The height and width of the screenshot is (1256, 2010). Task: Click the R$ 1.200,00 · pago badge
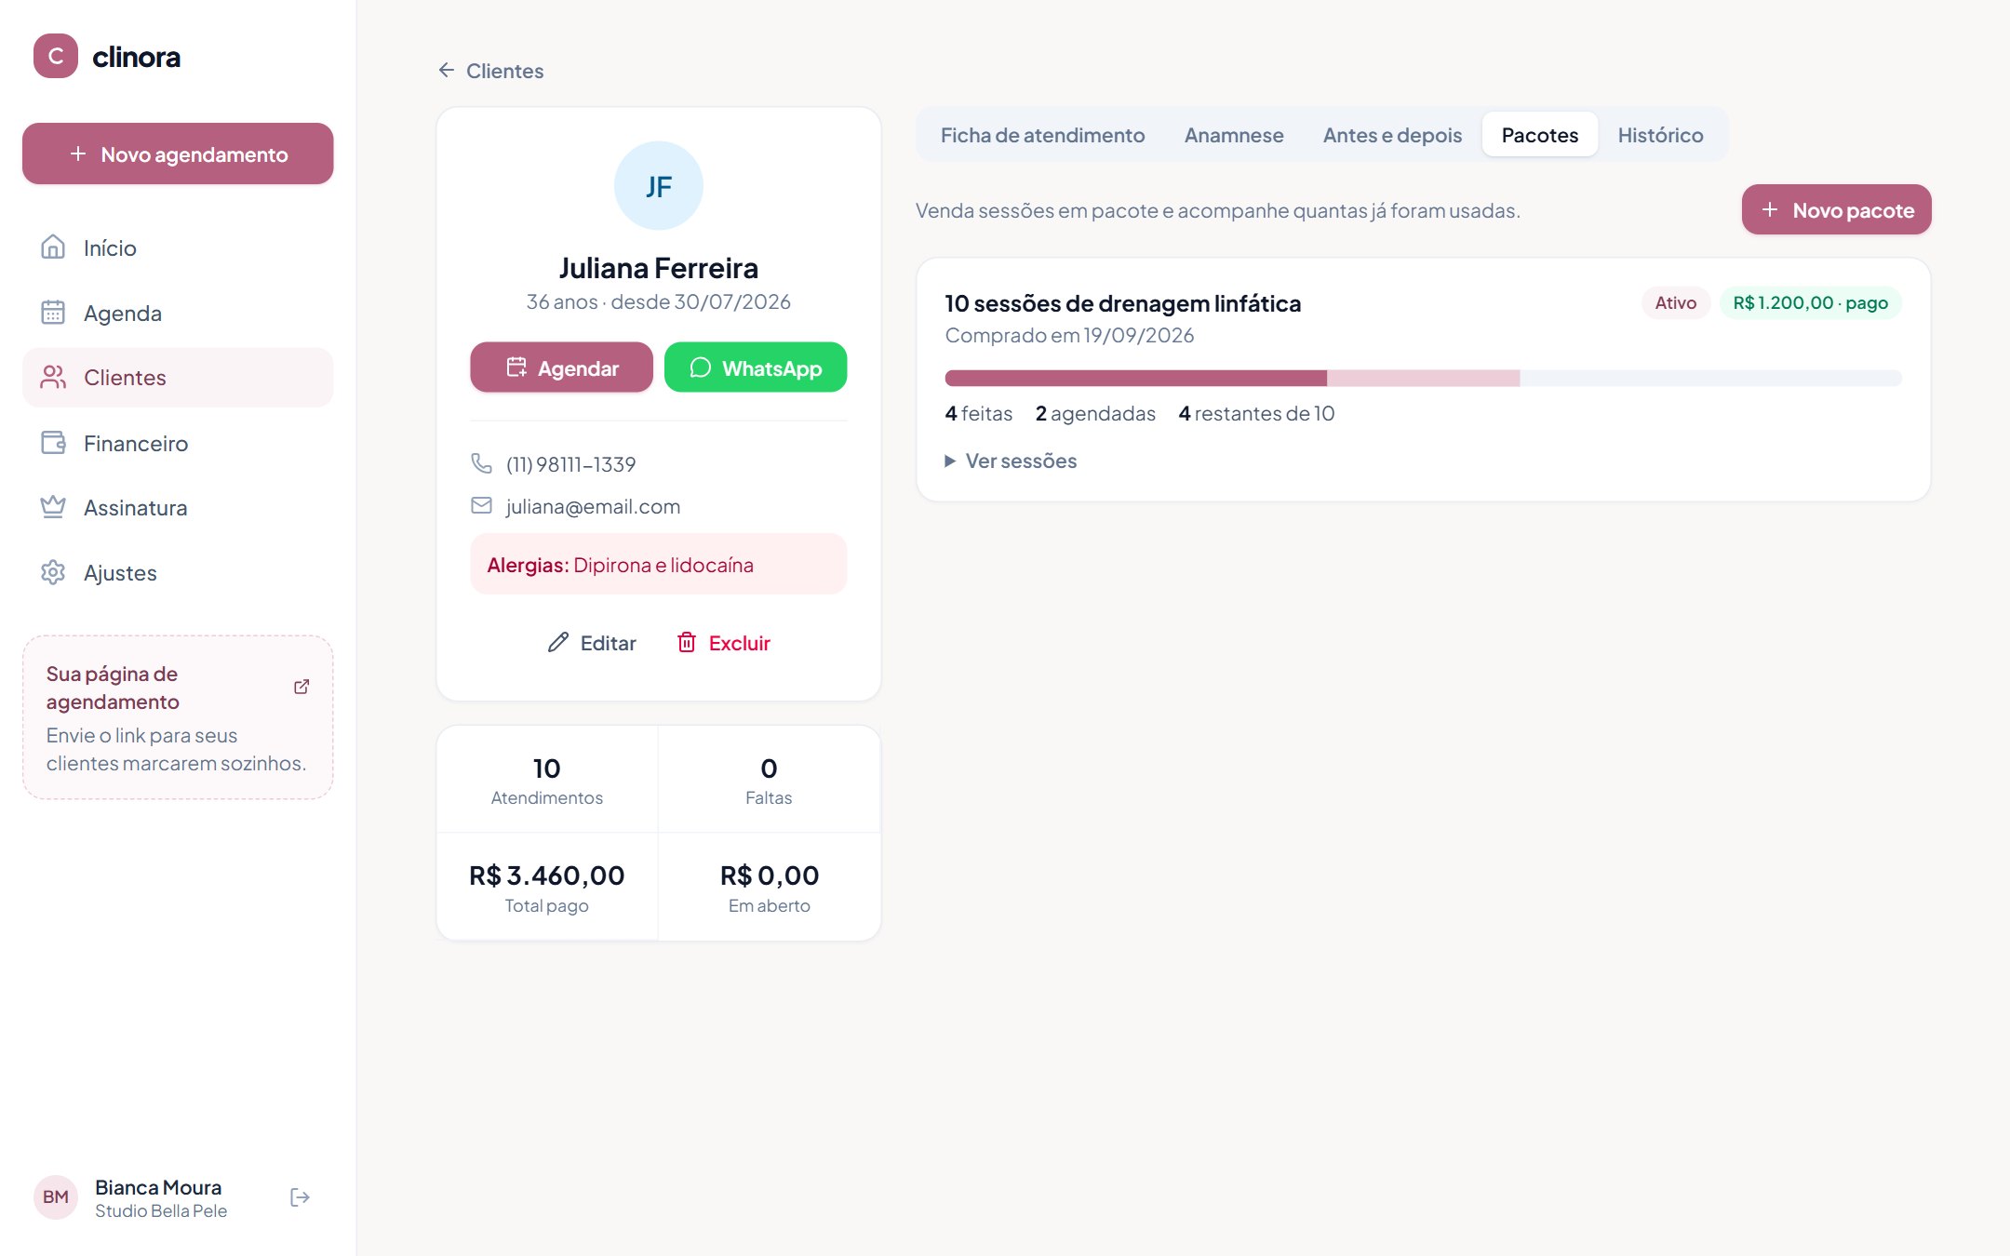(1810, 302)
